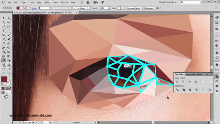Select the Lasso tool

pyautogui.click(x=9, y=22)
